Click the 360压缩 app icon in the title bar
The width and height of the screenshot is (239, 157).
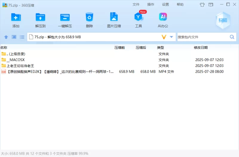(x=5, y=5)
